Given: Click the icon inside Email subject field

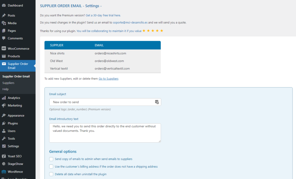Looking at the screenshot, I should 157,102.
